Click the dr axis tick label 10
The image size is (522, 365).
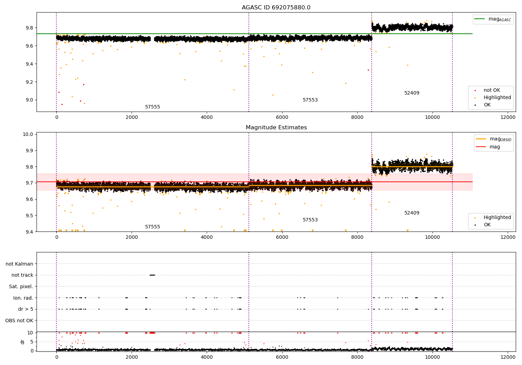30,333
